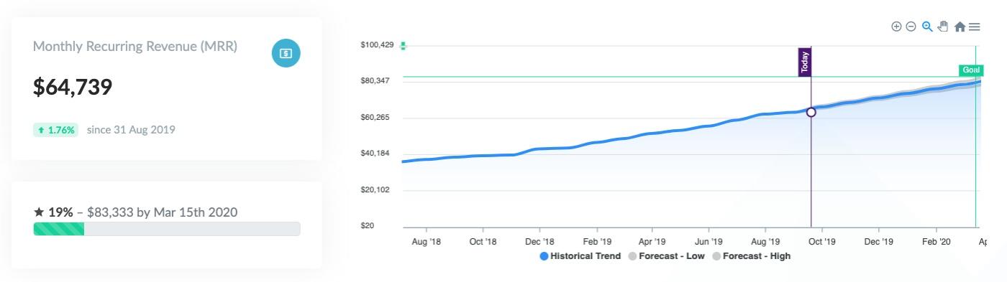The image size is (1007, 282).
Task: Open the chart hamburger menu
Action: pyautogui.click(x=975, y=27)
